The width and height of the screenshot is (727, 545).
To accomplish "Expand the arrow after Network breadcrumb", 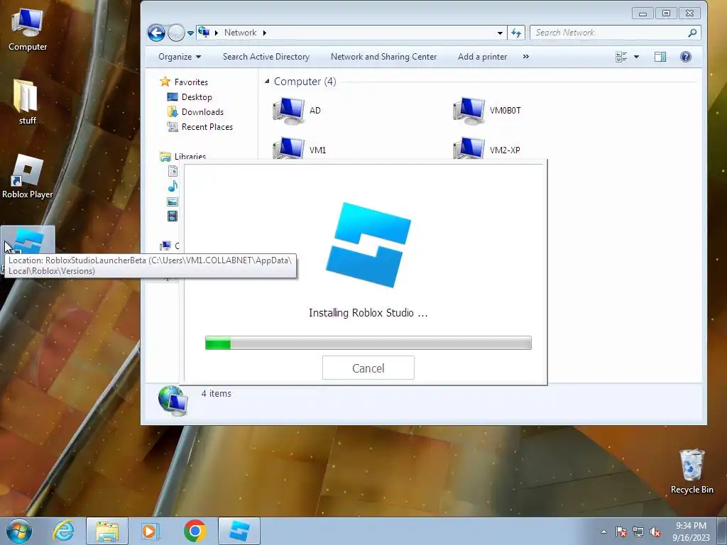I will 265,33.
